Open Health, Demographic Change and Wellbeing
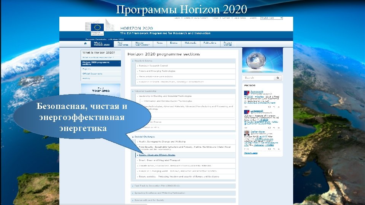The height and width of the screenshot is (205, 365). click(x=162, y=142)
